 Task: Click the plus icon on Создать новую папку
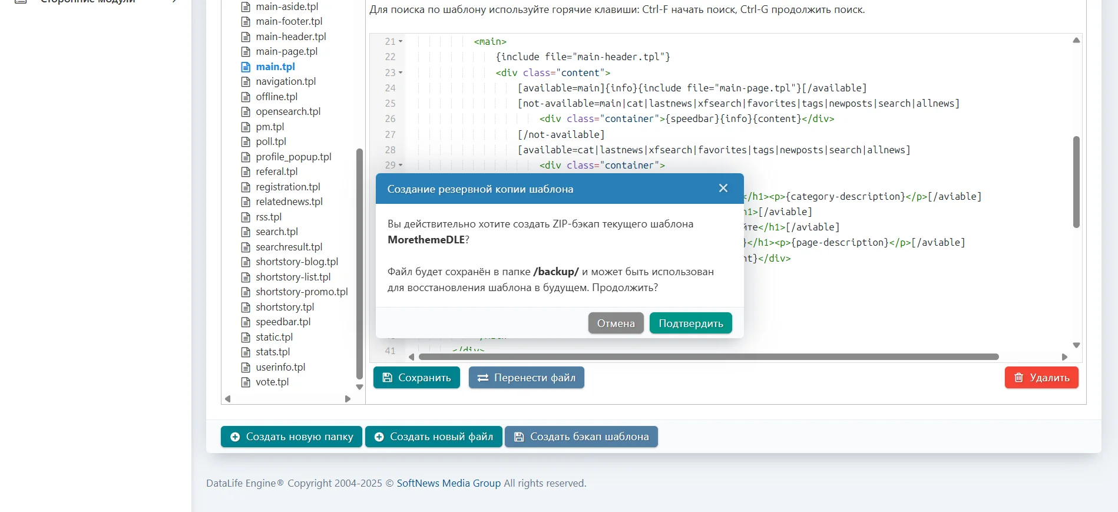point(235,437)
